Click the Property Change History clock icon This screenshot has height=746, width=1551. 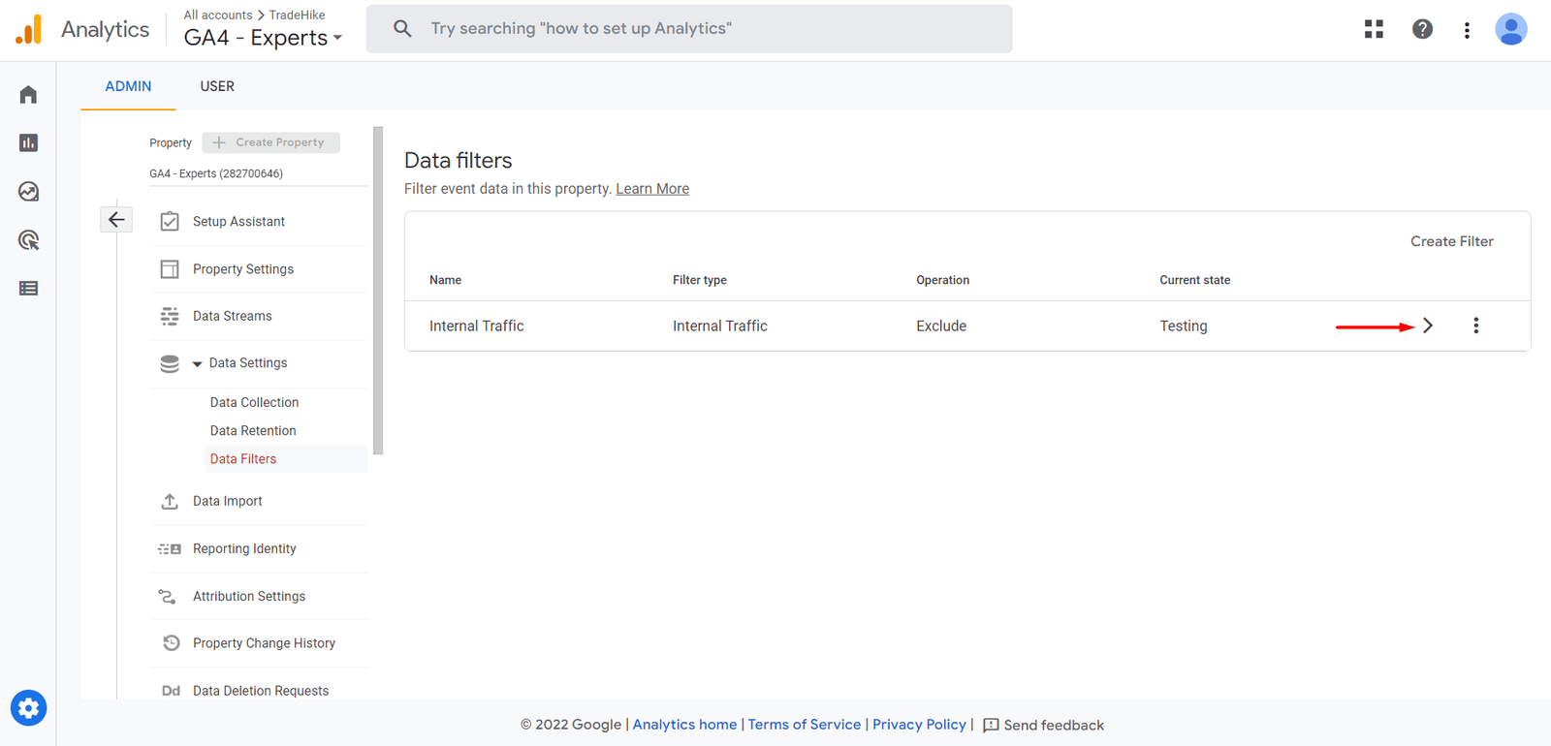pos(172,643)
